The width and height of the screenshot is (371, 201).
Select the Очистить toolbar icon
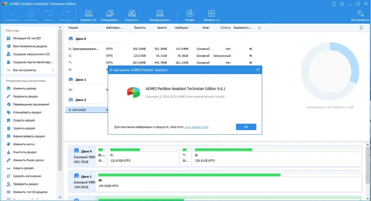131,16
